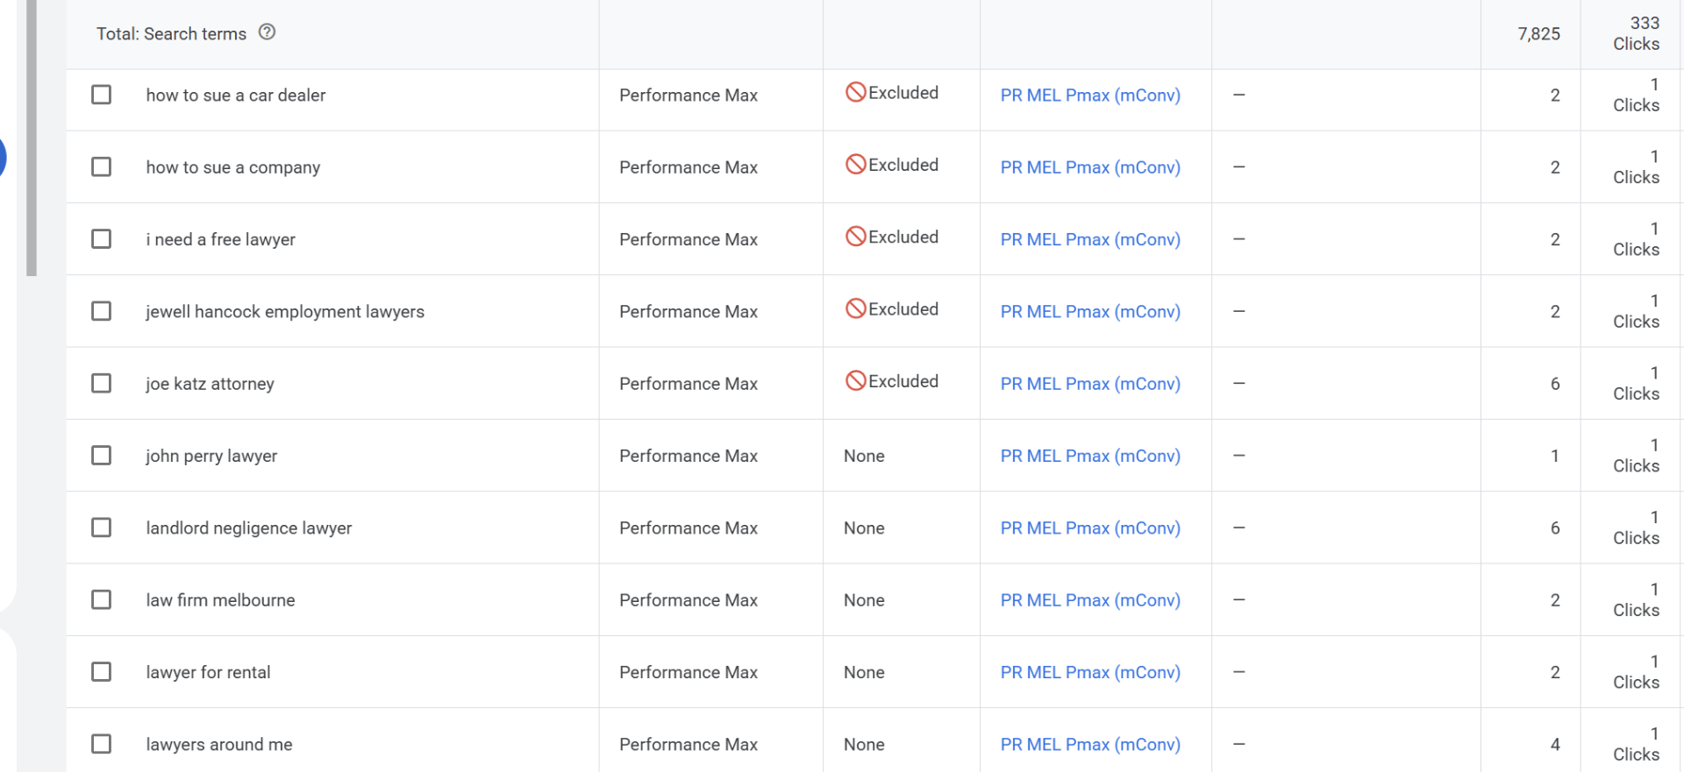The width and height of the screenshot is (1684, 772).
Task: Open the help icon beside Total: Search terms
Action: point(267,32)
